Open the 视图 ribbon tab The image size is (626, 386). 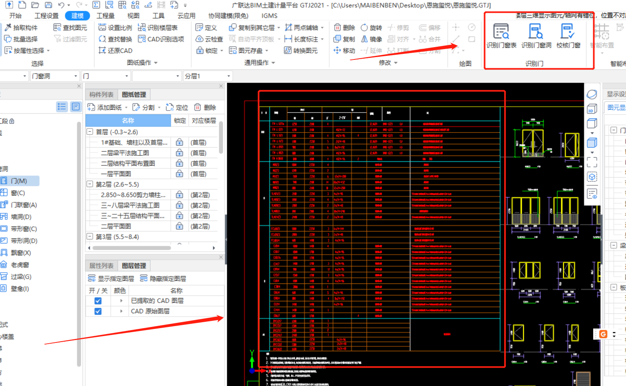coord(133,16)
